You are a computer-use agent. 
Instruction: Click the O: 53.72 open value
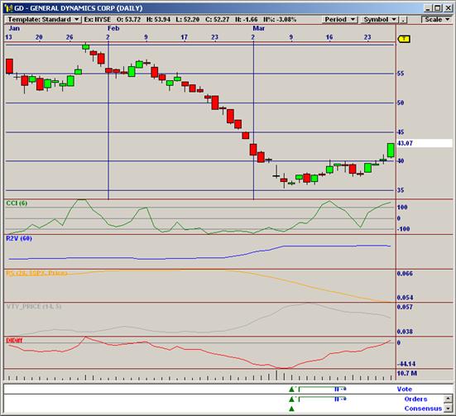[x=128, y=20]
